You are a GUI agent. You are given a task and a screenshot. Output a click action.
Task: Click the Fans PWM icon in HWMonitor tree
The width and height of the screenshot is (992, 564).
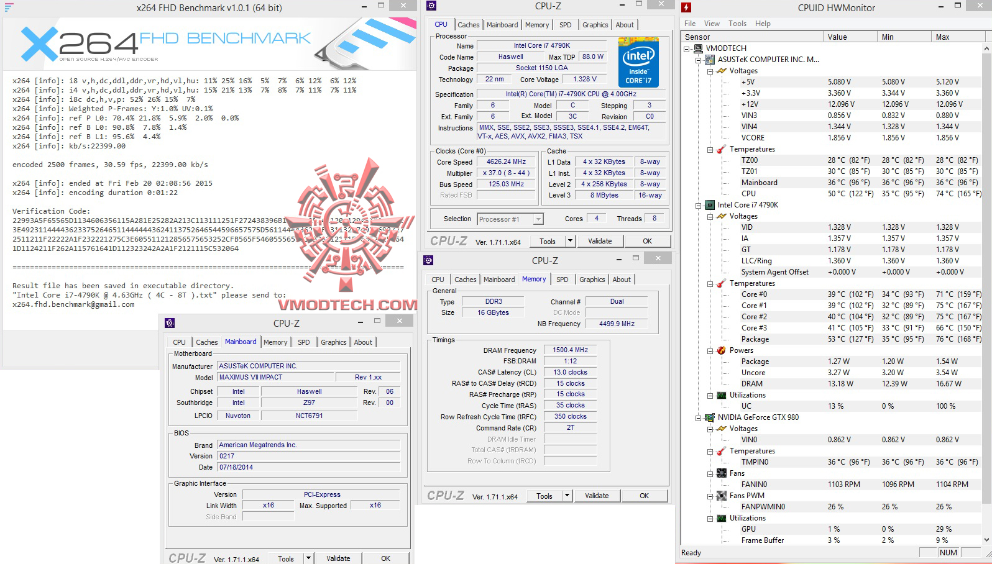coord(721,496)
